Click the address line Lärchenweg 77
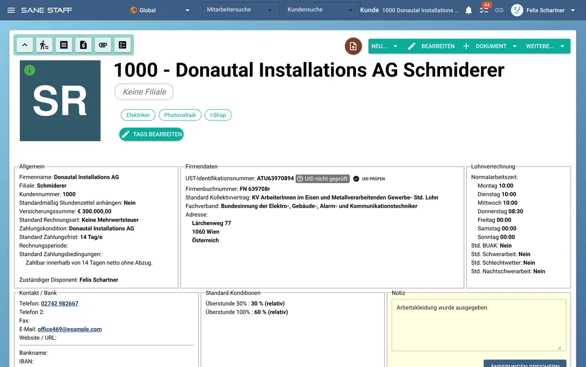The image size is (586, 367). (211, 223)
